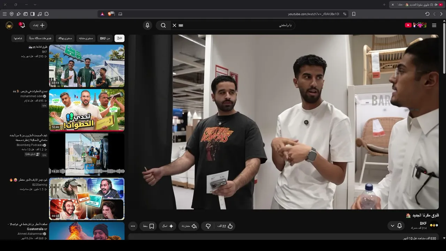This screenshot has width=446, height=251.
Task: Open YouTube notifications bell
Action: point(22,25)
